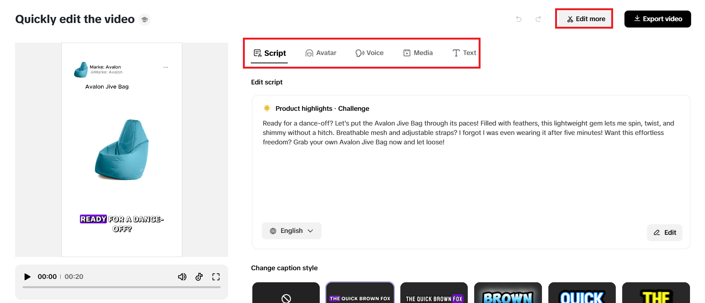
Task: Go to the Voice tab
Action: (369, 53)
